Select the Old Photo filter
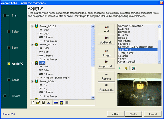The width and height of the screenshot is (164, 119). click(137, 41)
